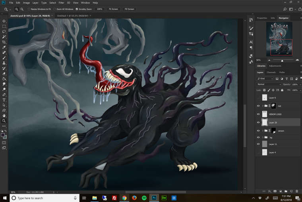Add a layer mask
This screenshot has height=202, width=302.
[275, 191]
